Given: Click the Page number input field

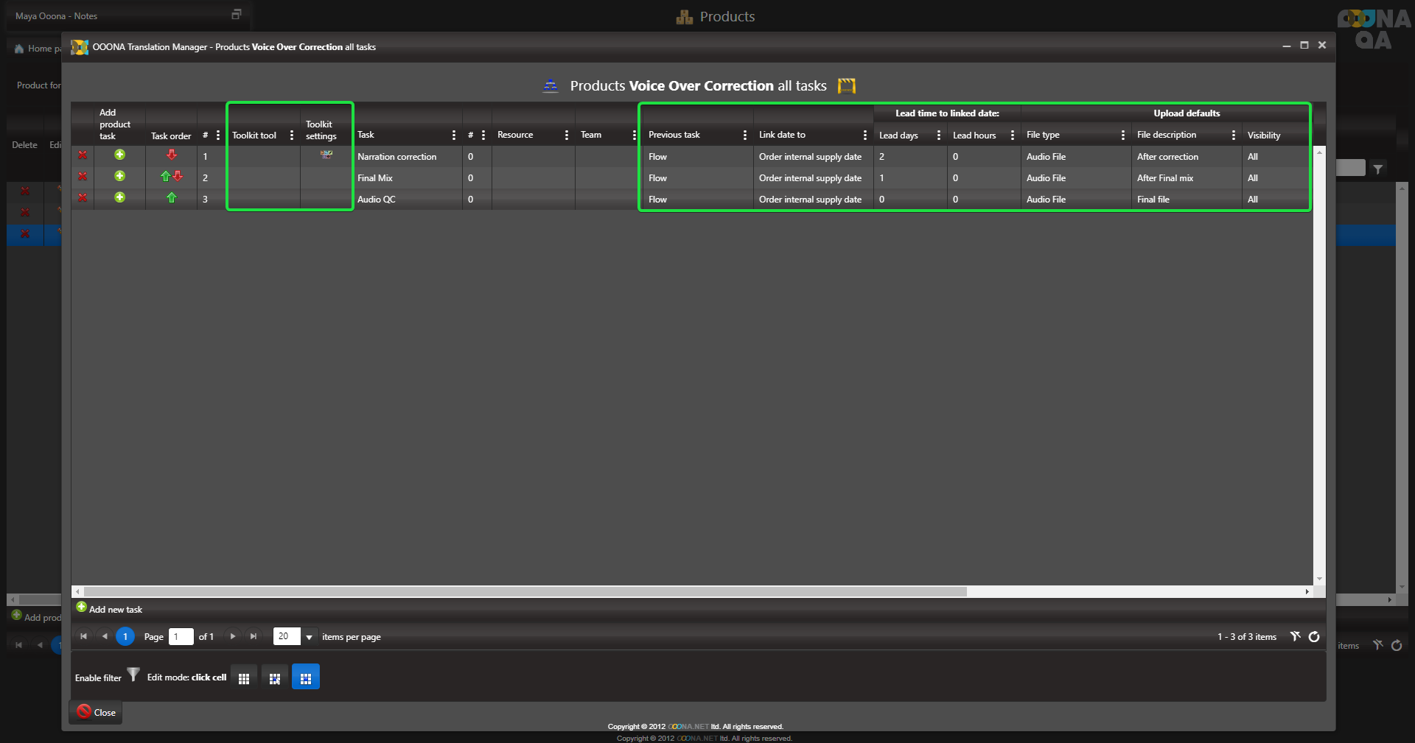Looking at the screenshot, I should 181,637.
